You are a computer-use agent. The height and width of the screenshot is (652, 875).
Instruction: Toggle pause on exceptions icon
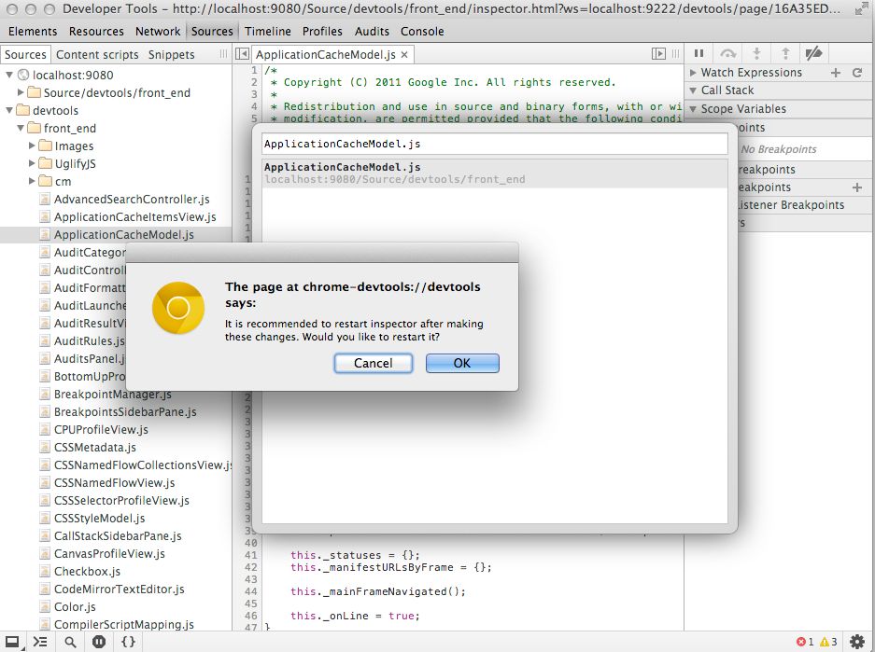point(99,642)
